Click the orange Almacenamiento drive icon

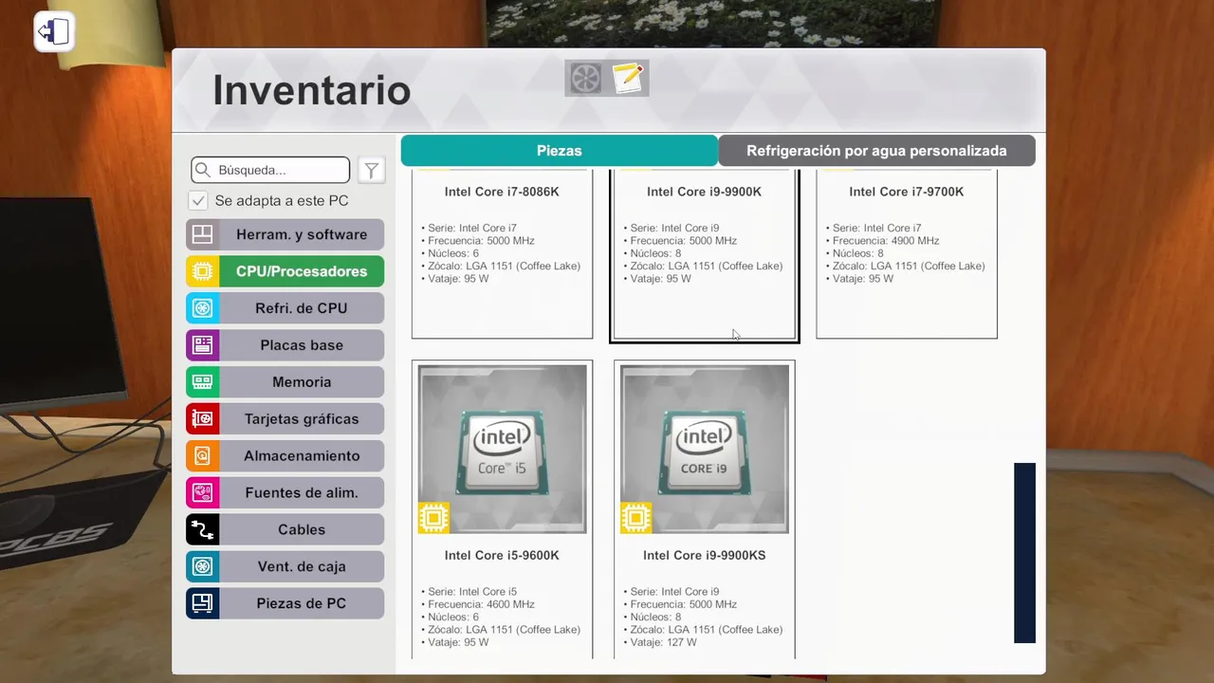tap(202, 455)
